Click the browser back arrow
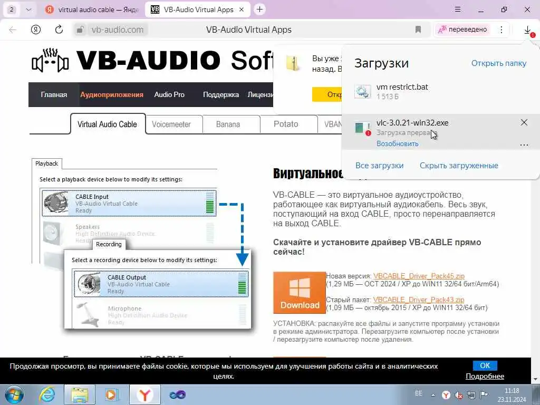The height and width of the screenshot is (405, 540). 13,30
